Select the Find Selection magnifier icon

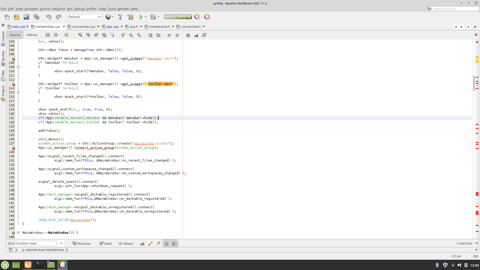80,35
